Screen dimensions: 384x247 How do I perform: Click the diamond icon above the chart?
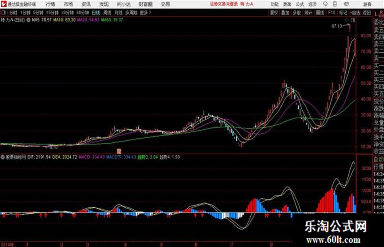pos(347,20)
